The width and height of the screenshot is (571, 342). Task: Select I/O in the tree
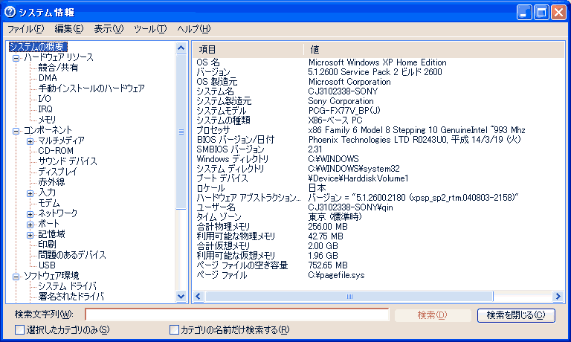click(x=45, y=99)
